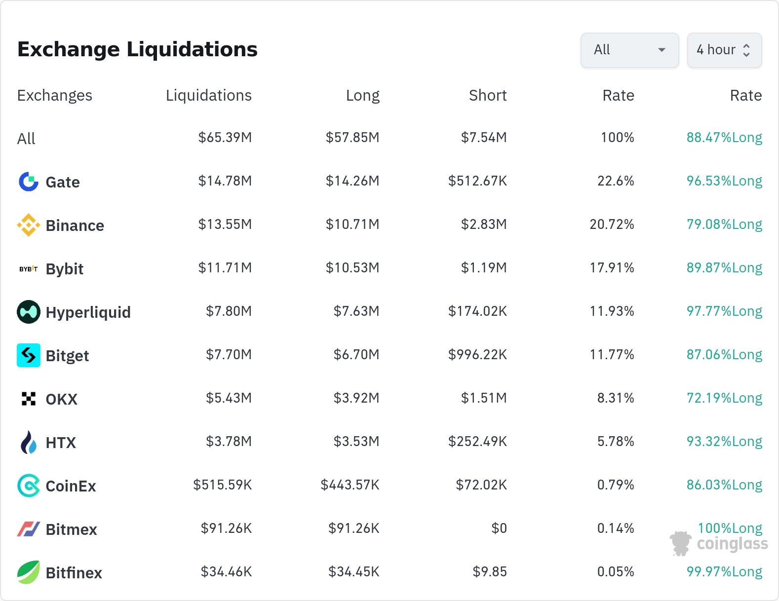Select the Bitfinex exchange name
The width and height of the screenshot is (779, 601).
(x=74, y=573)
